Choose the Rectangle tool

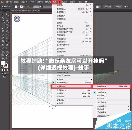[x=7, y=25]
